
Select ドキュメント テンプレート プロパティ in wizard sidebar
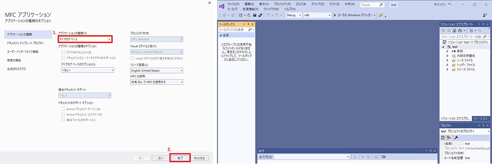25,43
